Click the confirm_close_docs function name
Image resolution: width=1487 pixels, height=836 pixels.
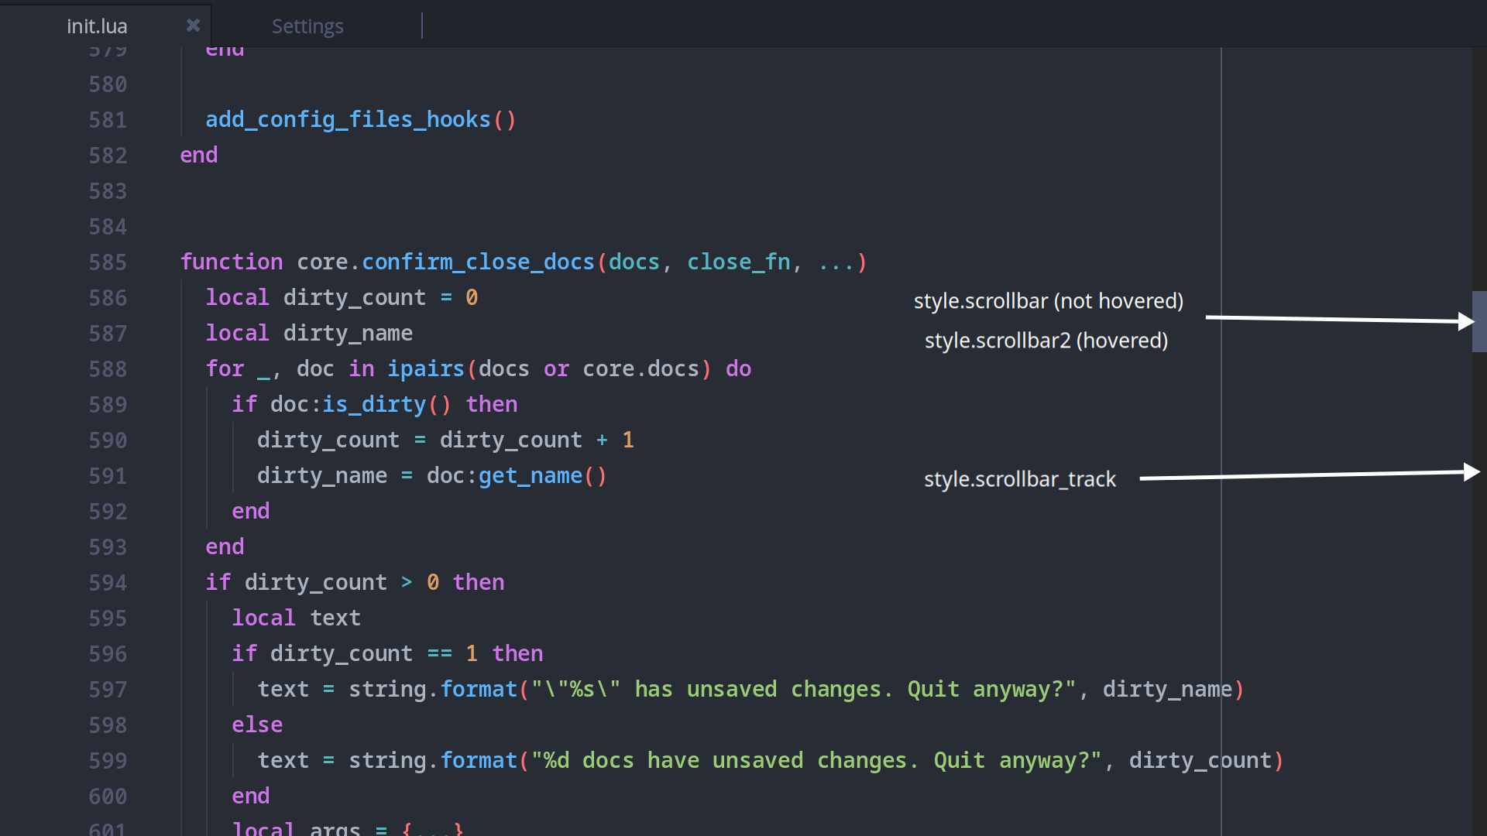point(478,262)
